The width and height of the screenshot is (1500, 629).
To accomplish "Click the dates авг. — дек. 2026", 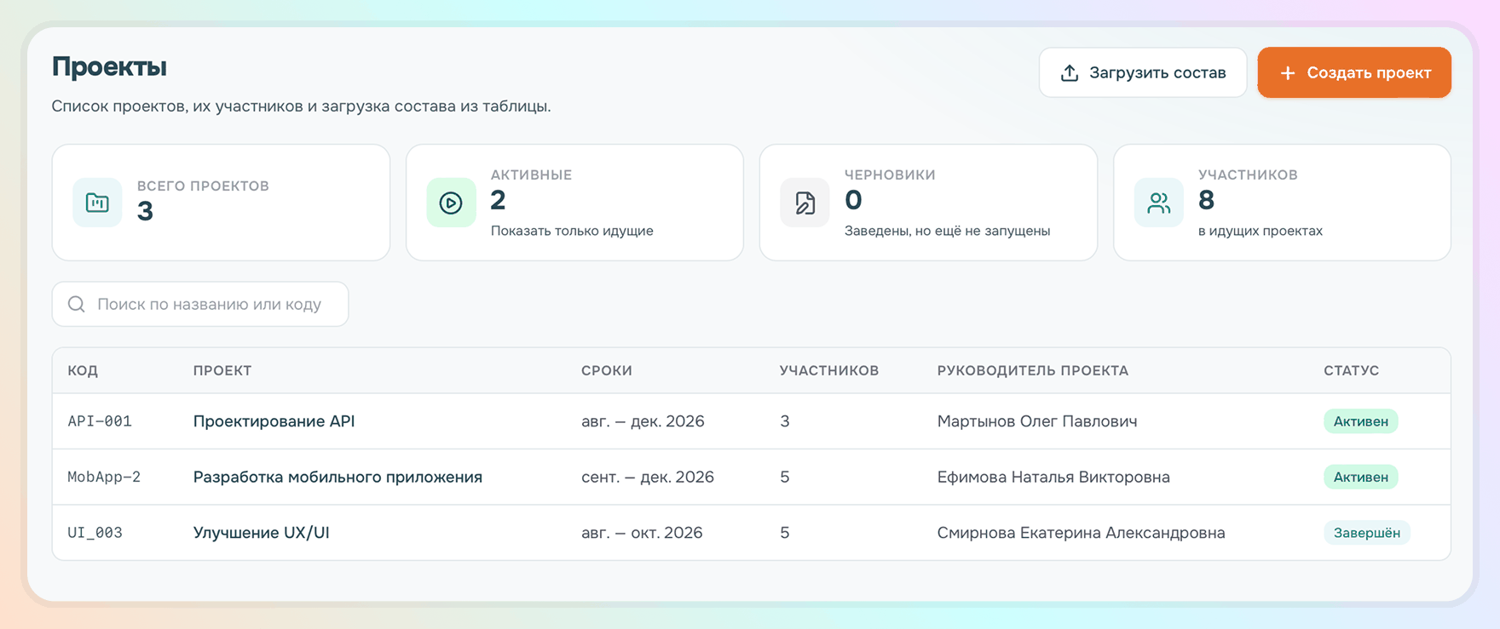I will [643, 421].
